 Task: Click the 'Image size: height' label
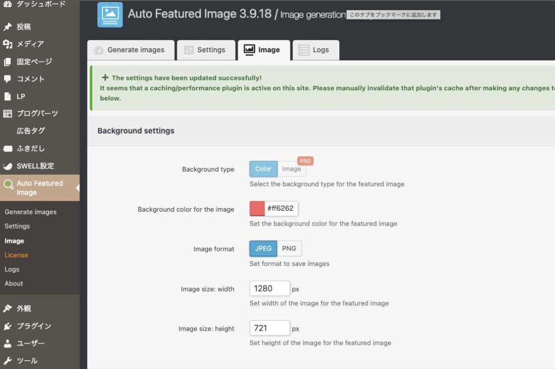tap(207, 329)
